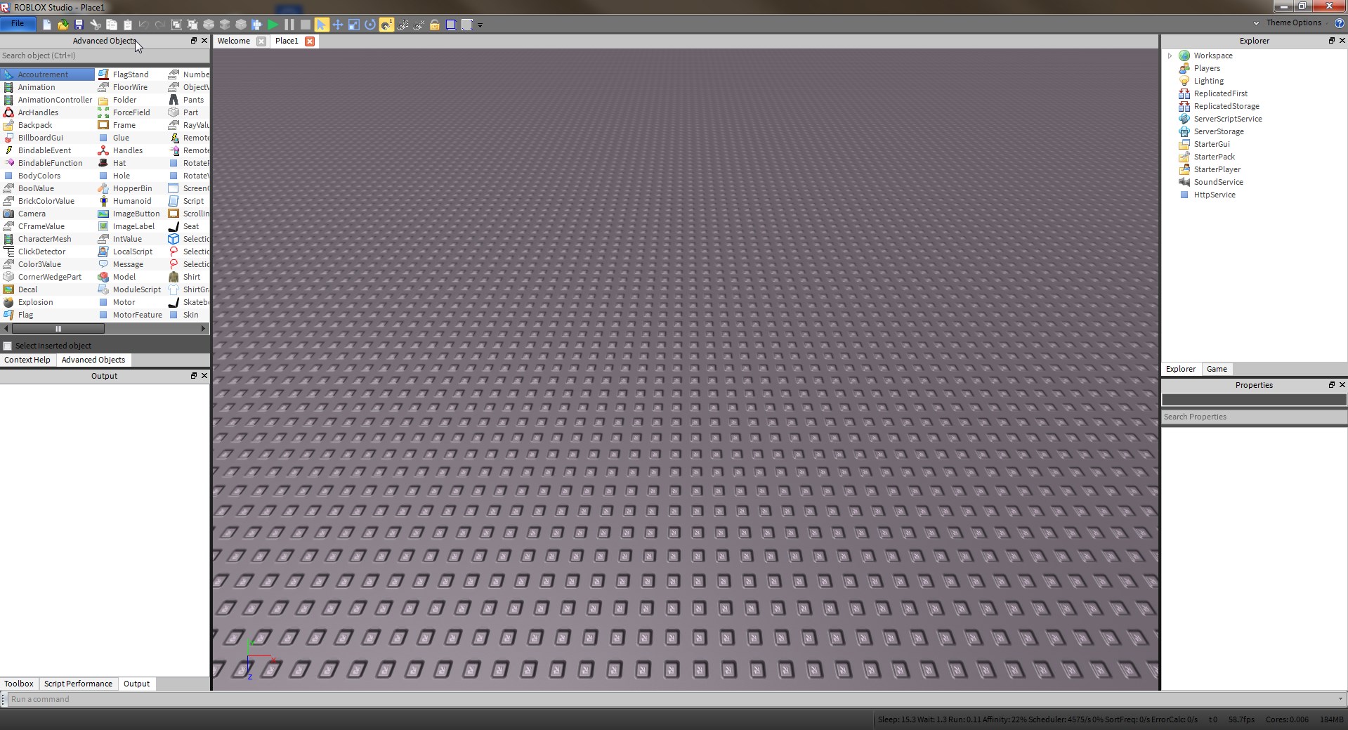
Task: Choose LocalScript in Advanced Objects
Action: pyautogui.click(x=132, y=252)
